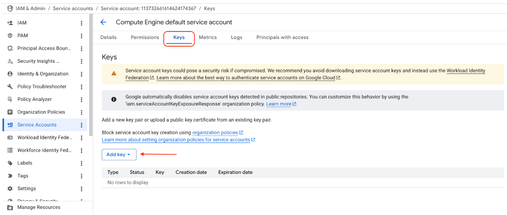Click the Expiration date column header

click(235, 172)
